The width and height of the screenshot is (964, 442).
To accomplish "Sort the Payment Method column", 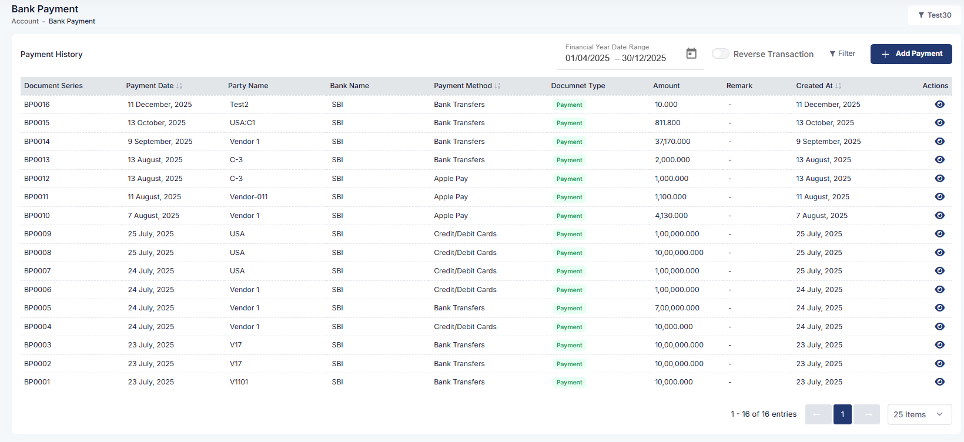I will pyautogui.click(x=497, y=86).
